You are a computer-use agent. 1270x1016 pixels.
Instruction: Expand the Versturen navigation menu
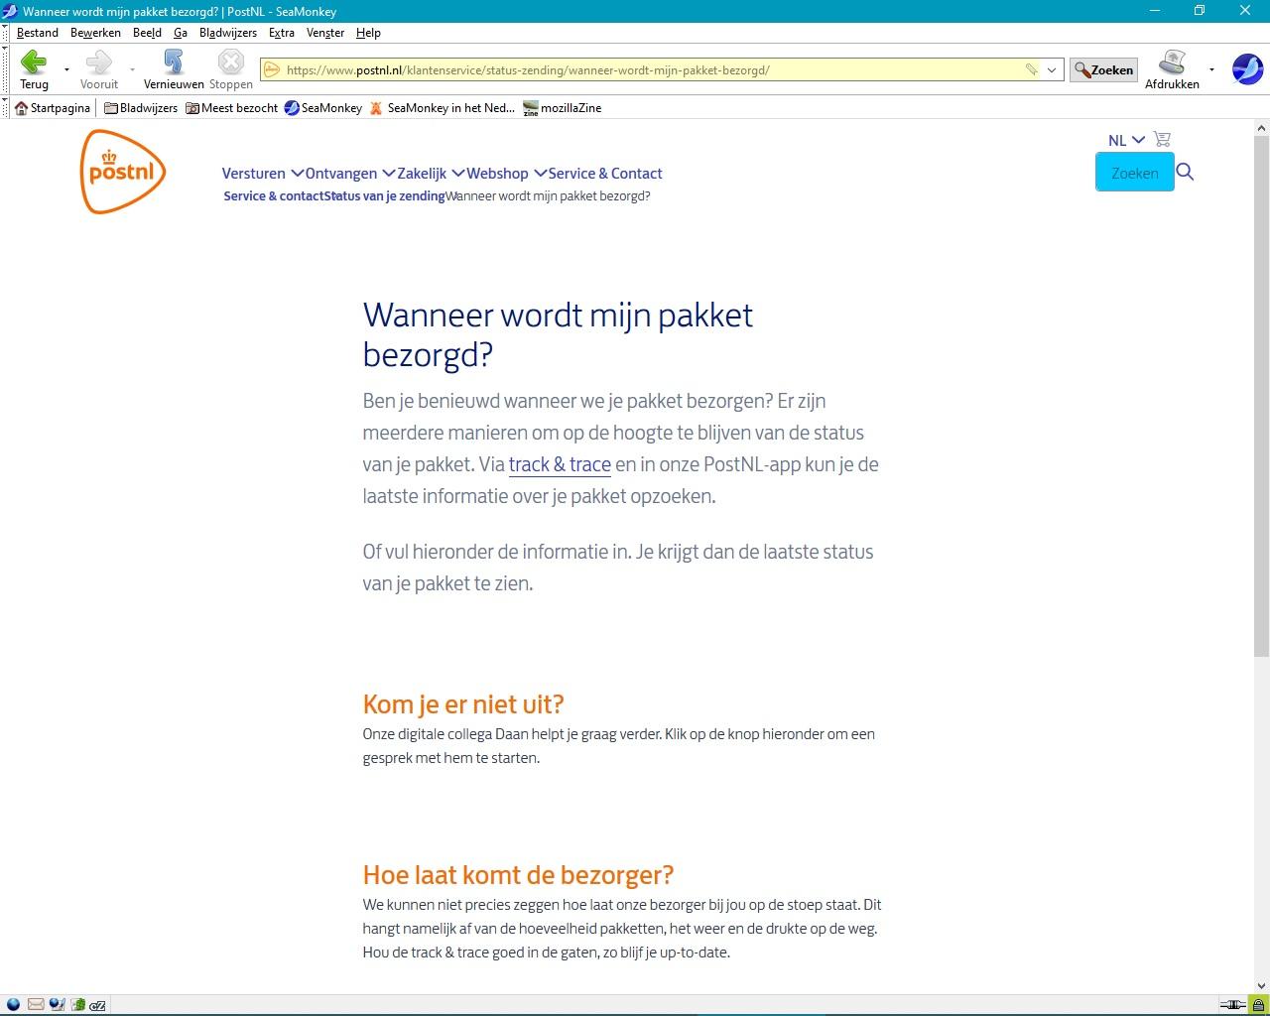coord(254,173)
